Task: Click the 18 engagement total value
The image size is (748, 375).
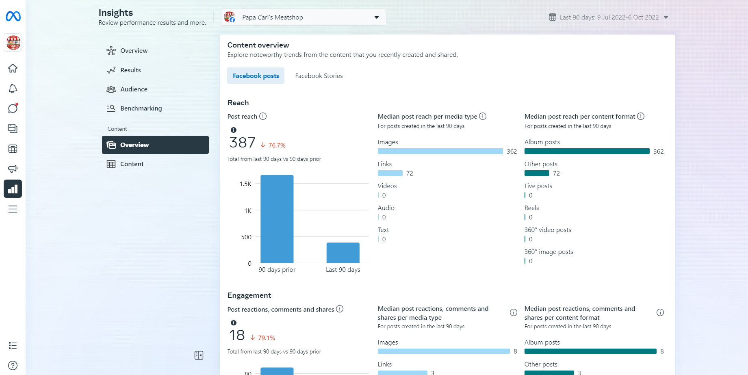Action: click(237, 335)
